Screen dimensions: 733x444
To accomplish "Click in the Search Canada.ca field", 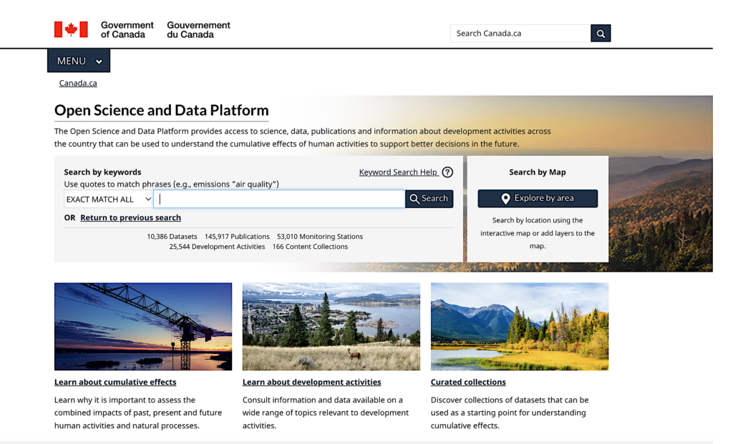I will pyautogui.click(x=520, y=33).
